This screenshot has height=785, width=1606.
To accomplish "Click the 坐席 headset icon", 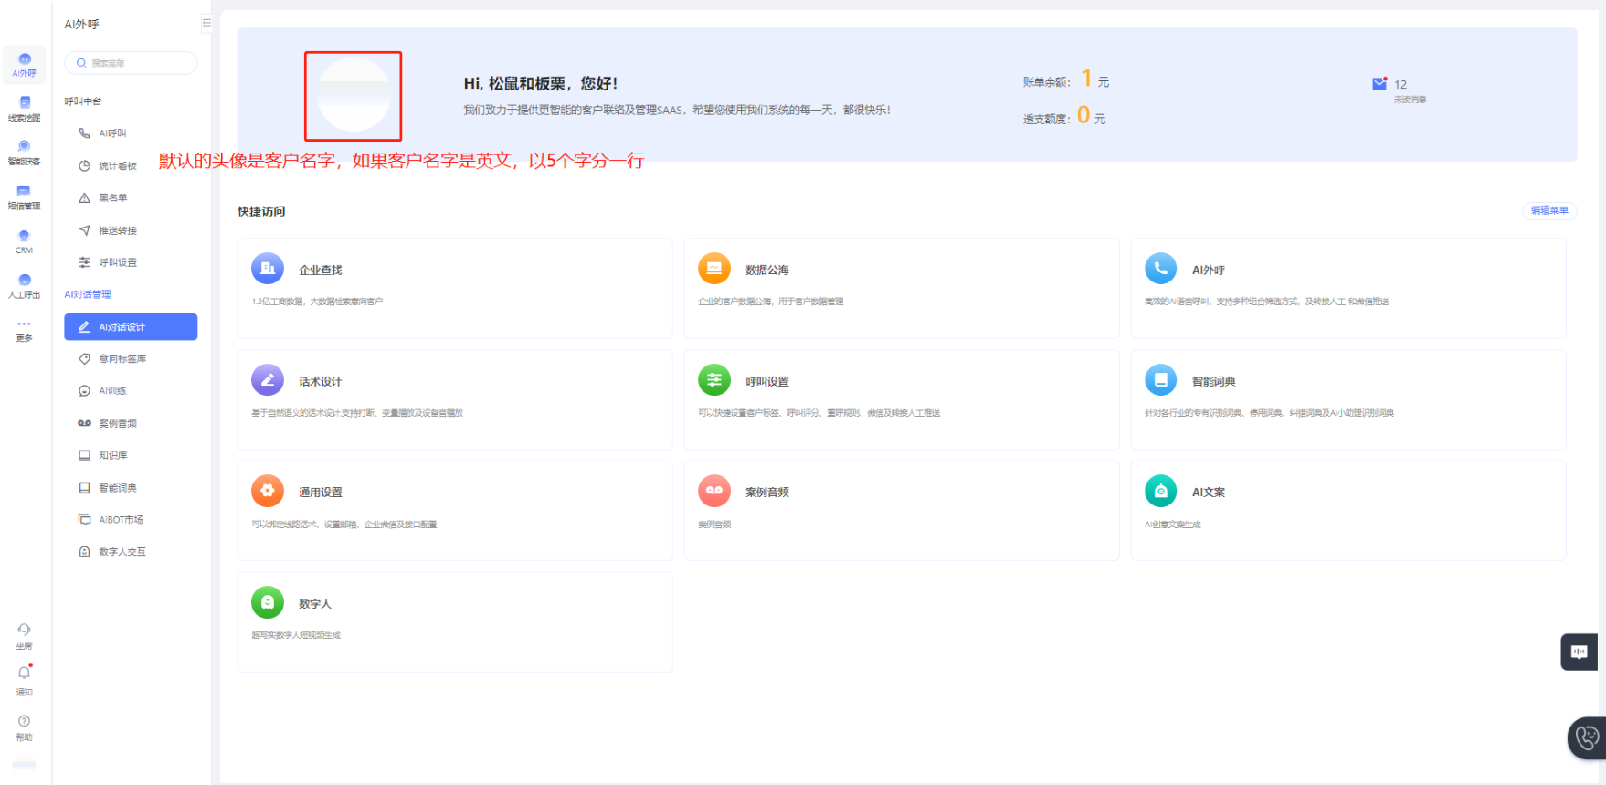I will click(24, 634).
